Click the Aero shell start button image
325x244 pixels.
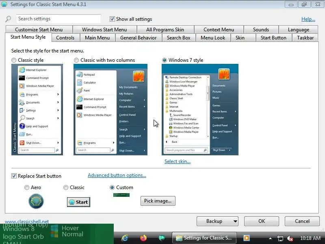(36, 201)
